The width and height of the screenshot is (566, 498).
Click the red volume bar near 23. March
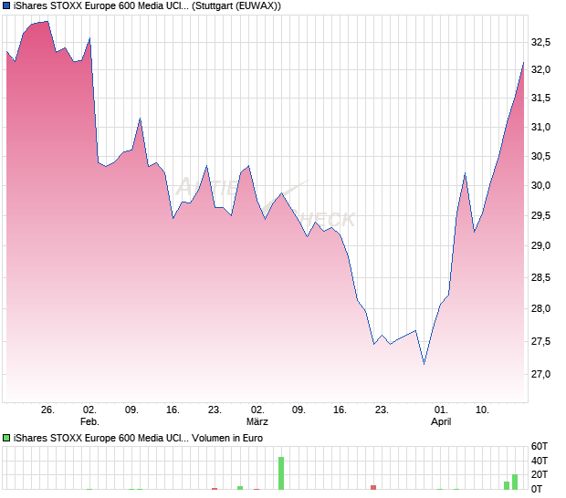coord(373,488)
